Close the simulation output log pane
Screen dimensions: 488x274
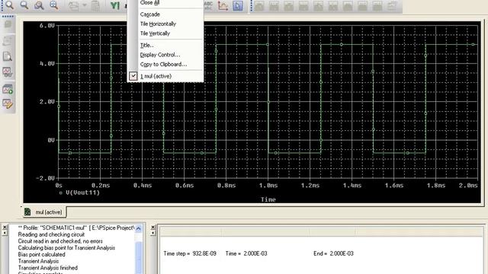coord(5,228)
